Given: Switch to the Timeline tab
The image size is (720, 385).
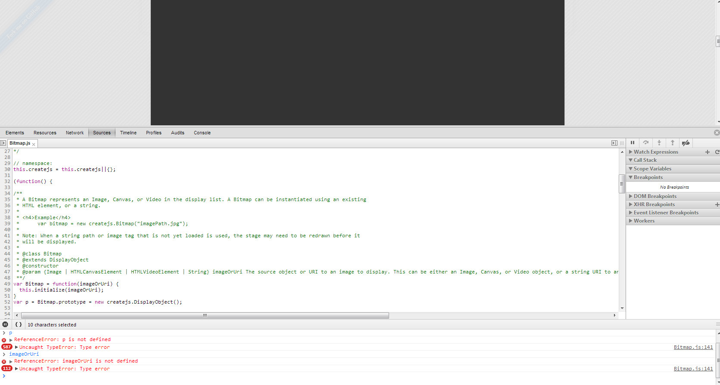Looking at the screenshot, I should pyautogui.click(x=128, y=133).
